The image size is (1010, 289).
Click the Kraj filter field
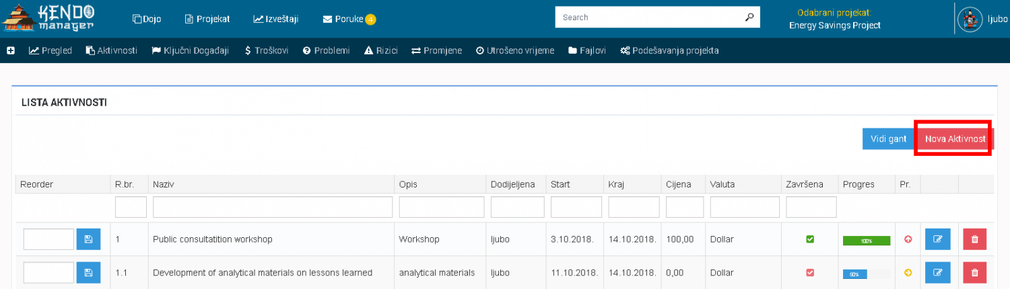634,207
